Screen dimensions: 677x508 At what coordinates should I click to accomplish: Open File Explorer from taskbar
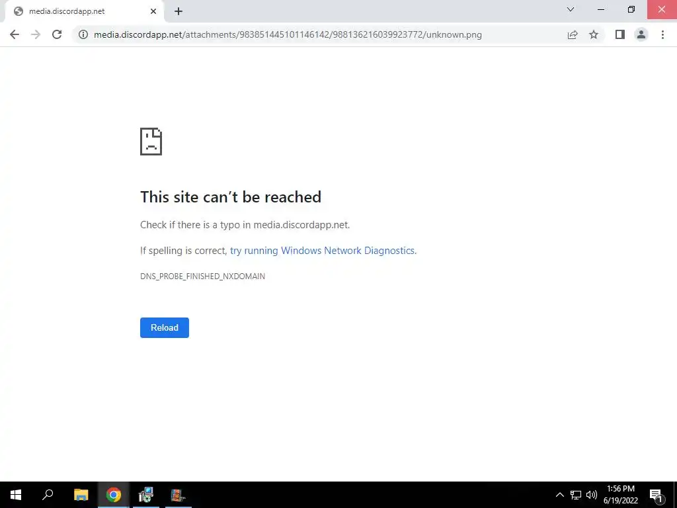[x=81, y=495]
